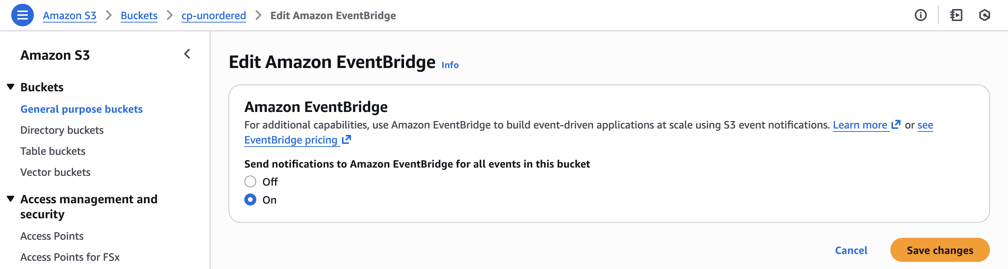Screen dimensions: 1008x269
Task: Launch Amazon Q assistant via hexagon icon
Action: 985,15
